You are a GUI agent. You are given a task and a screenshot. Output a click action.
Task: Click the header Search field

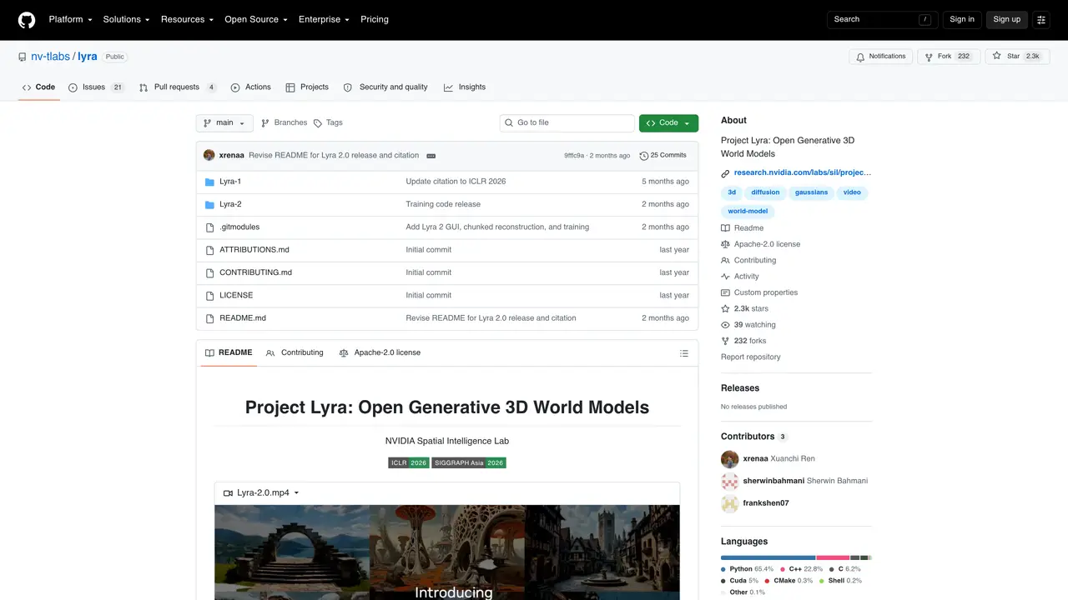883,19
